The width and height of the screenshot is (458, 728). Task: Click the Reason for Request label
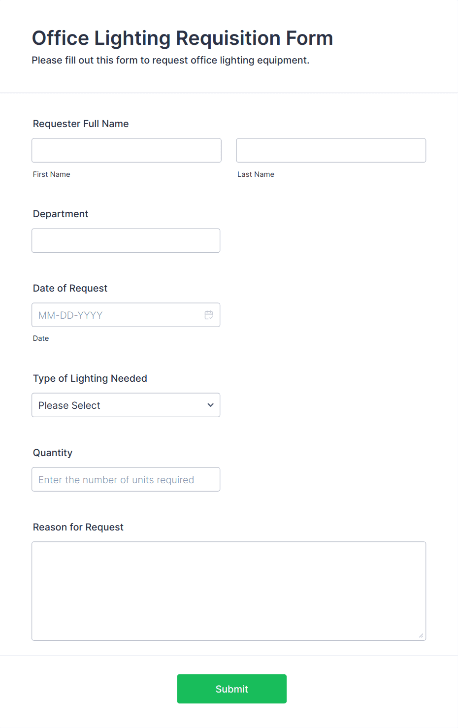coord(78,527)
